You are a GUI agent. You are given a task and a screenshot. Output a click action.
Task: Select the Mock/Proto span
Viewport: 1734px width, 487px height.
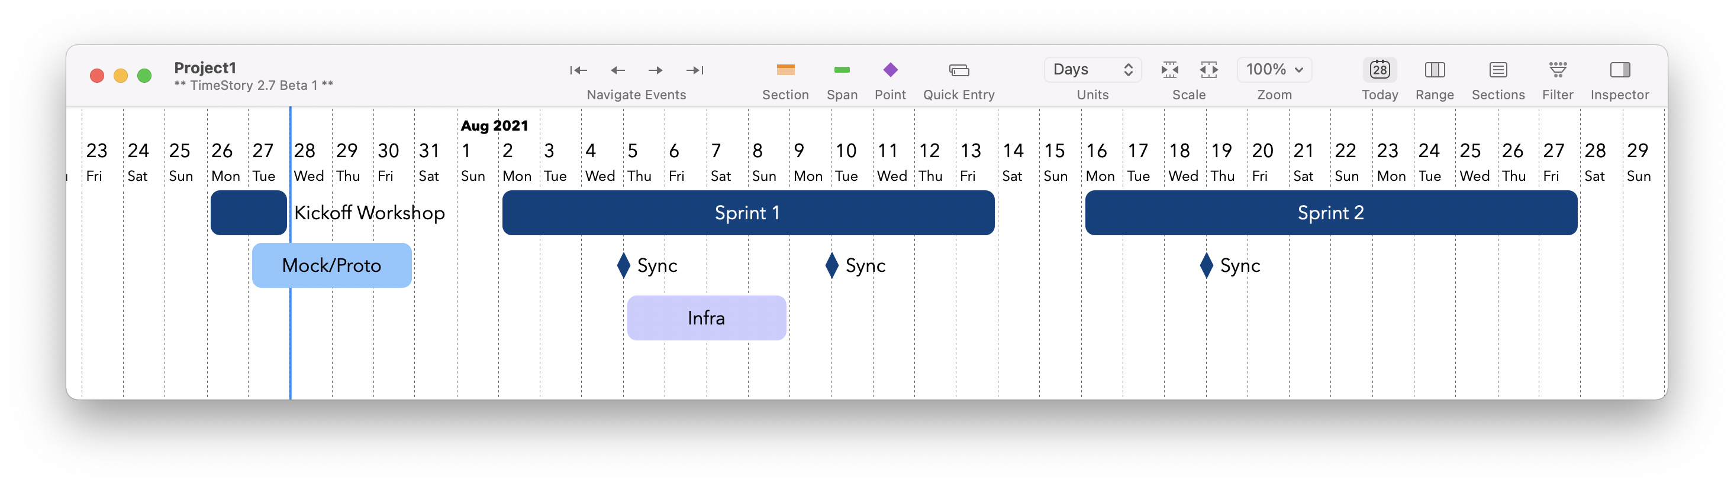coord(331,265)
